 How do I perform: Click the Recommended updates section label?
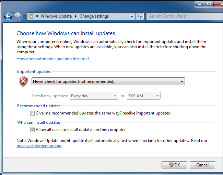pyautogui.click(x=39, y=106)
